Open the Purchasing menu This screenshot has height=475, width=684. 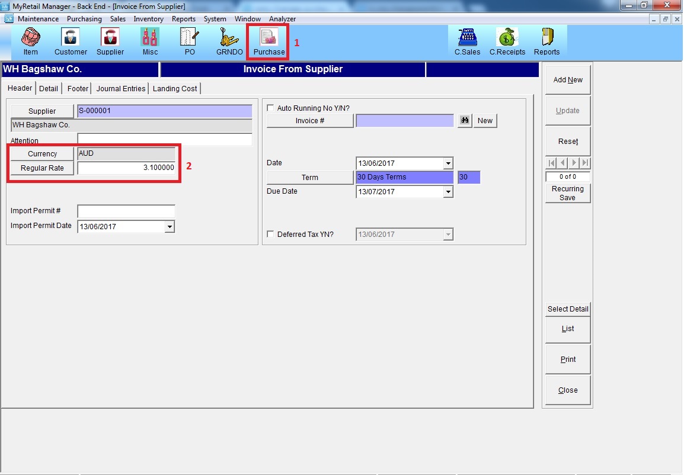(84, 19)
